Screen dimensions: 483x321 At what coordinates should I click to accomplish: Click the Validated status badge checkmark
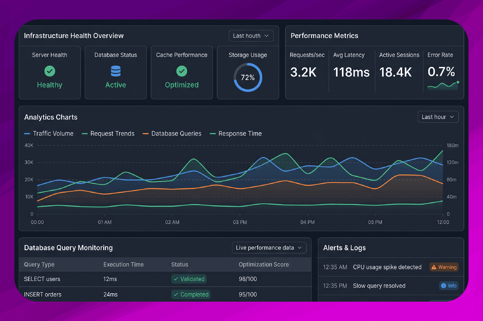coord(176,279)
